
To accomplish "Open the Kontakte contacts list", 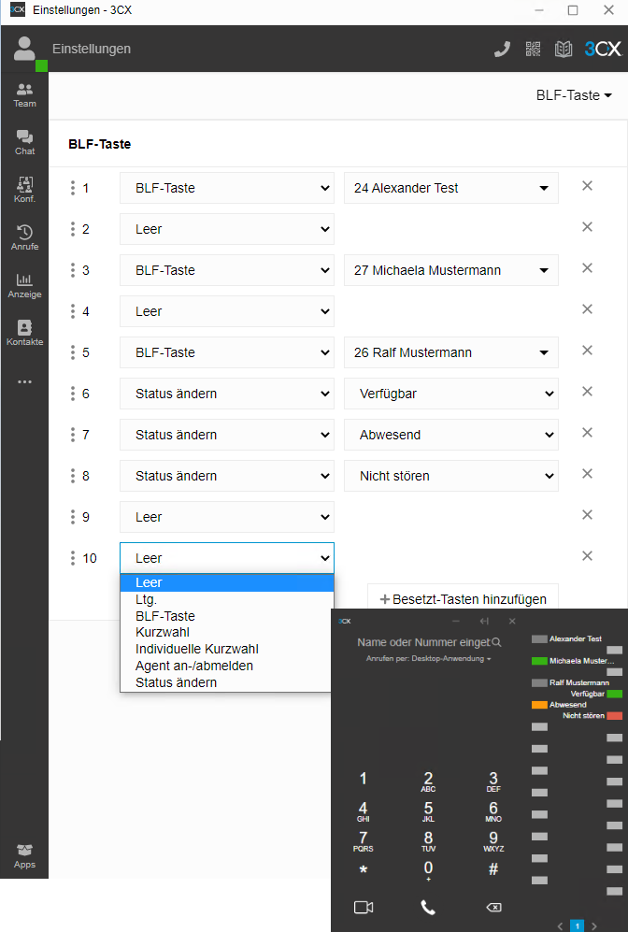I will (24, 333).
